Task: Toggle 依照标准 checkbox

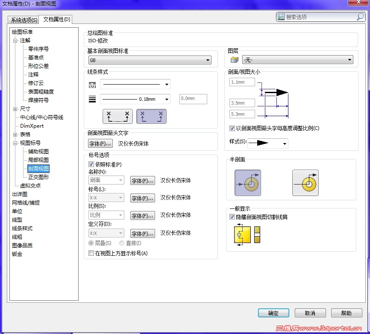Action: click(x=91, y=164)
